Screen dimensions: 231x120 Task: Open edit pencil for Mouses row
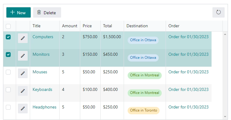[23, 73]
